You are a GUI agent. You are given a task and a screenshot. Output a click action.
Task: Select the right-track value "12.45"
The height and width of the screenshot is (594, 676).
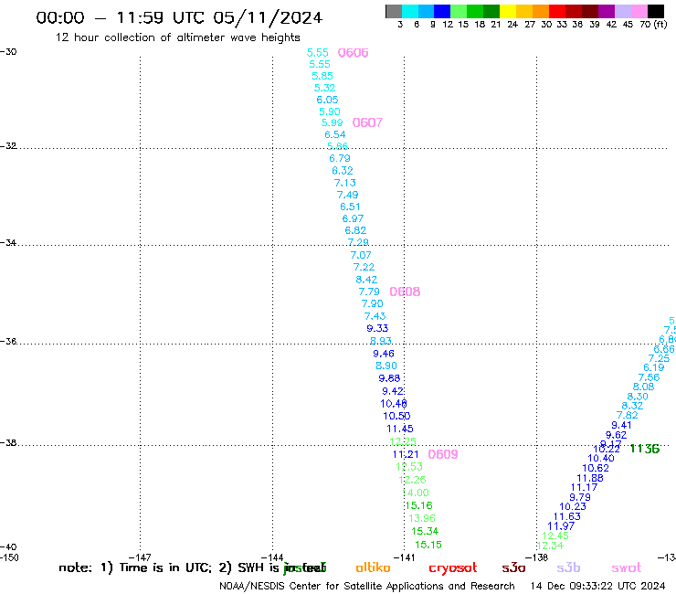click(x=555, y=536)
